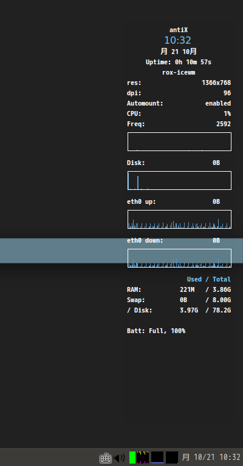This screenshot has width=243, height=466.
Task: Click the CPU usage graph box
Action: 179,142
